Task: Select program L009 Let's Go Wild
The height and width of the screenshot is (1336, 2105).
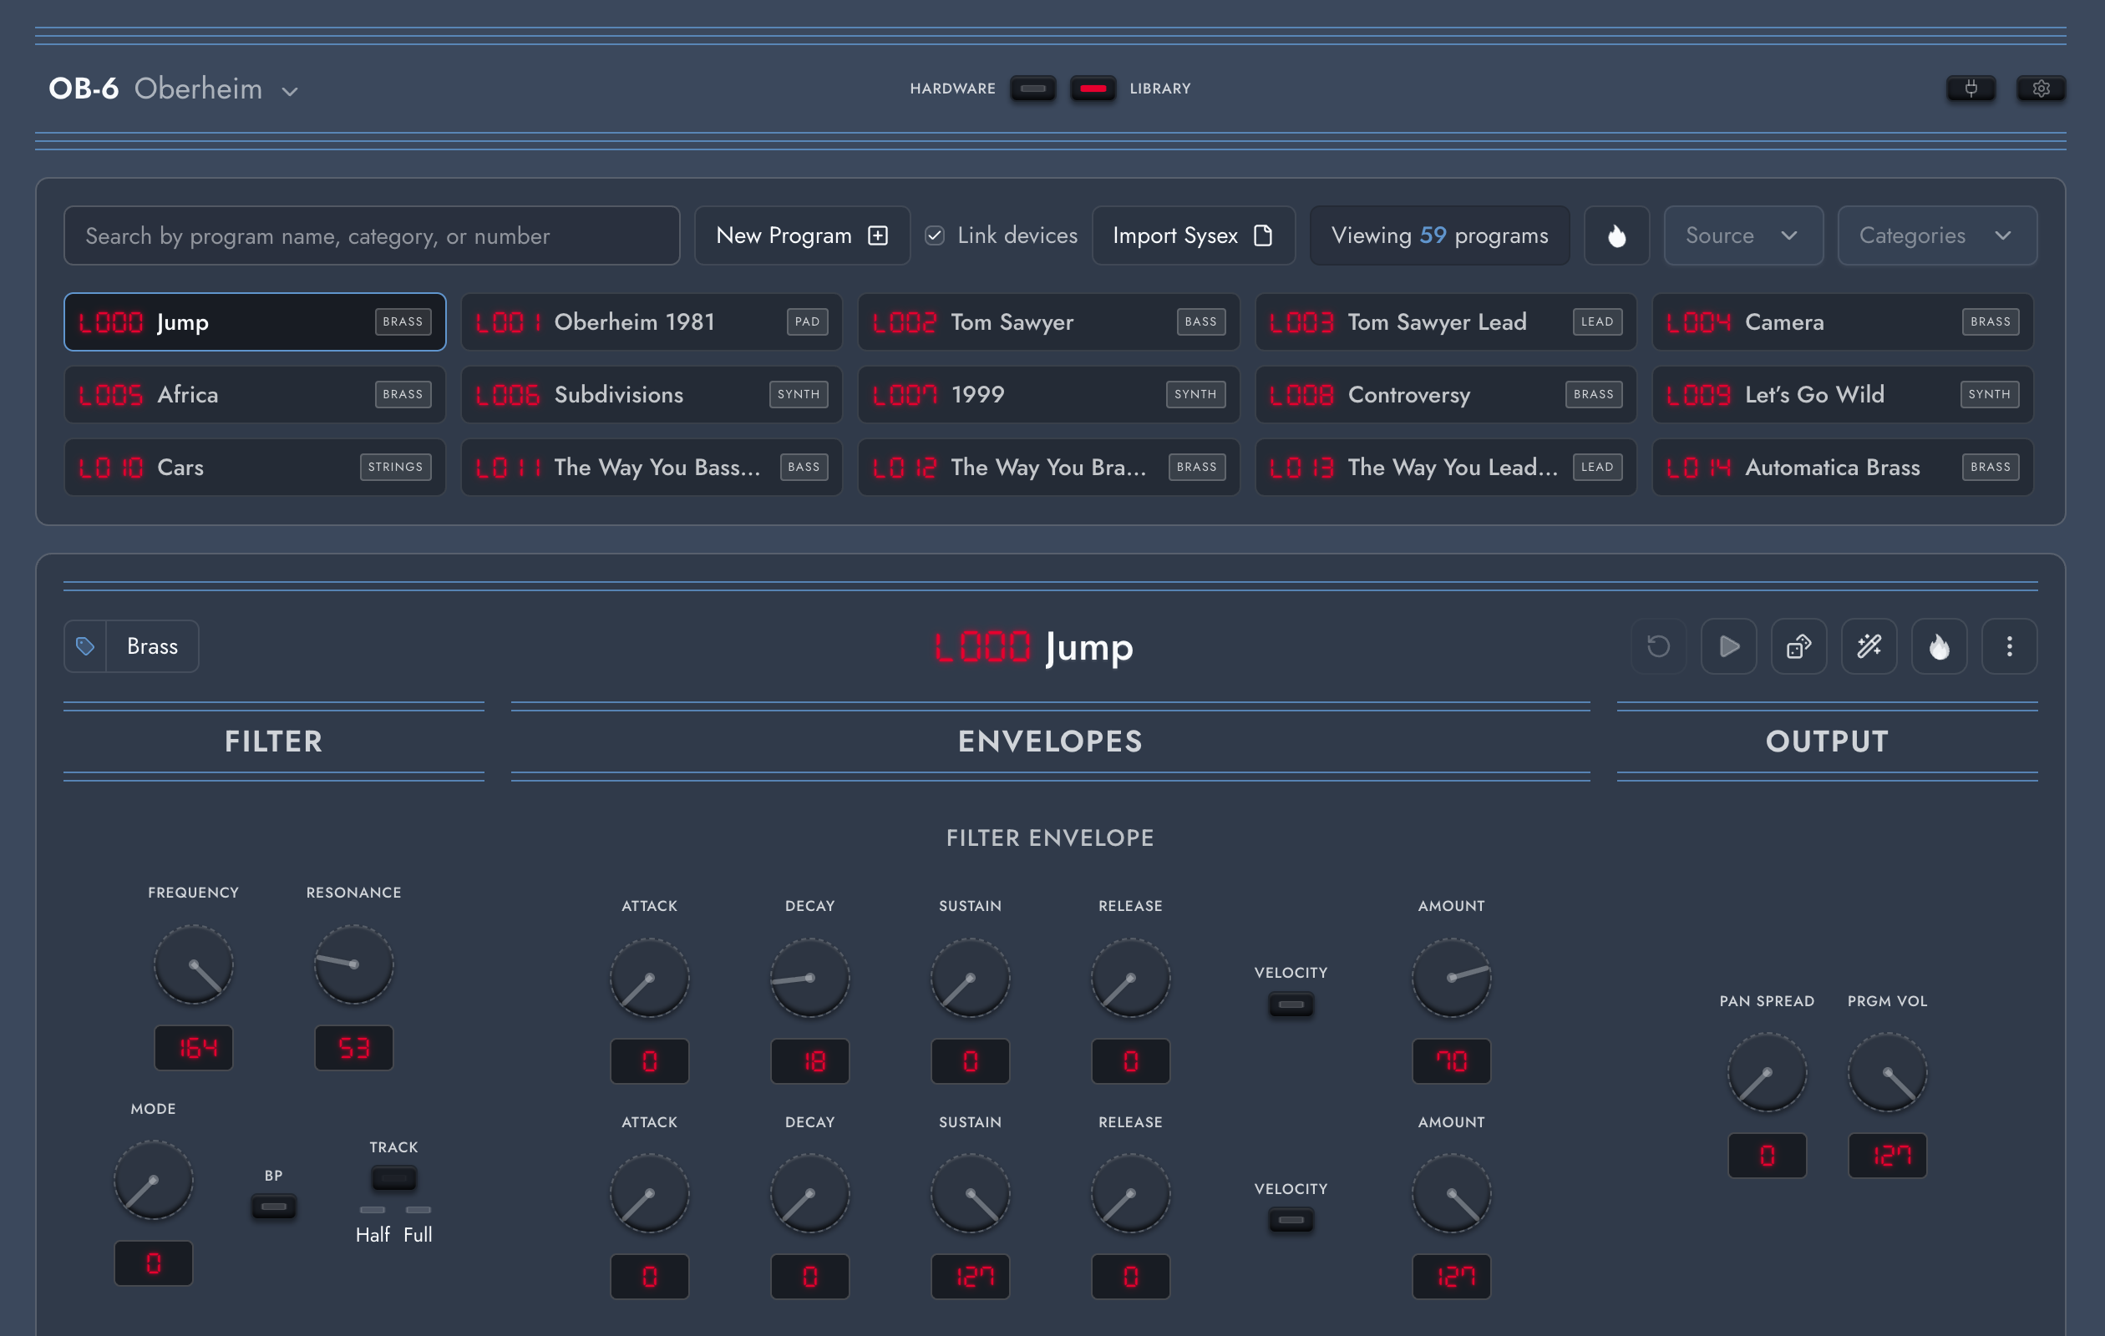Action: point(1843,394)
